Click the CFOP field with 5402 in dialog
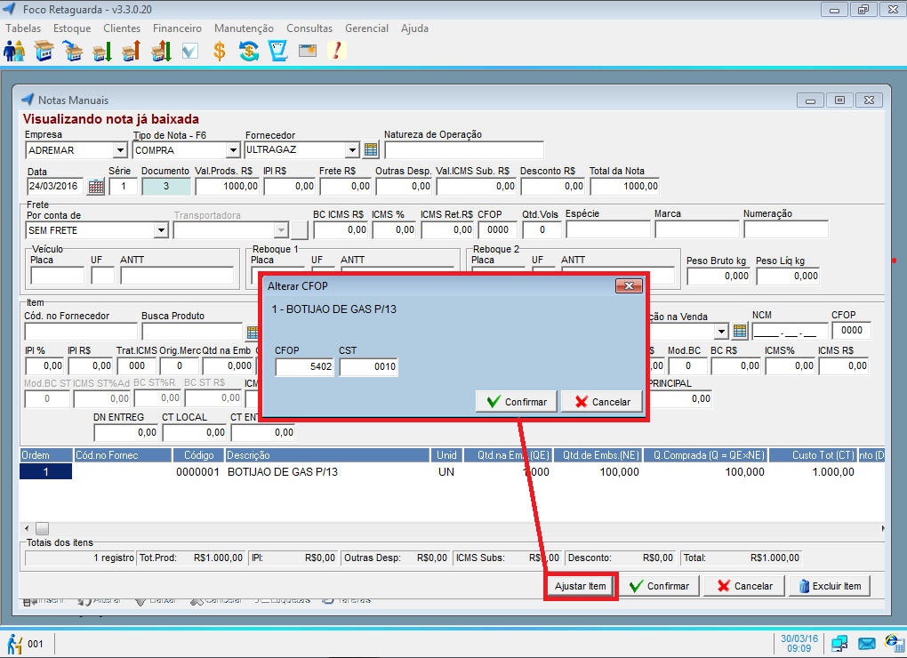 point(305,366)
